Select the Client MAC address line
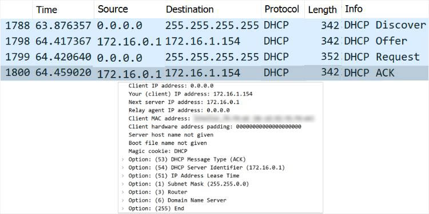 click(x=221, y=119)
